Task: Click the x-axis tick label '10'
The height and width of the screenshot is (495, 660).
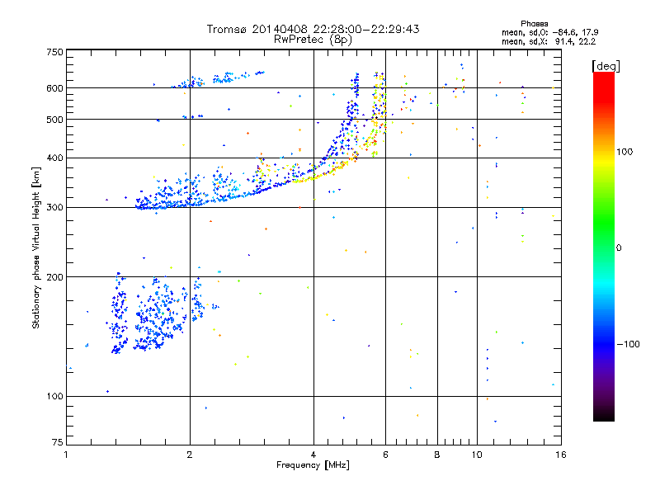Action: [477, 455]
